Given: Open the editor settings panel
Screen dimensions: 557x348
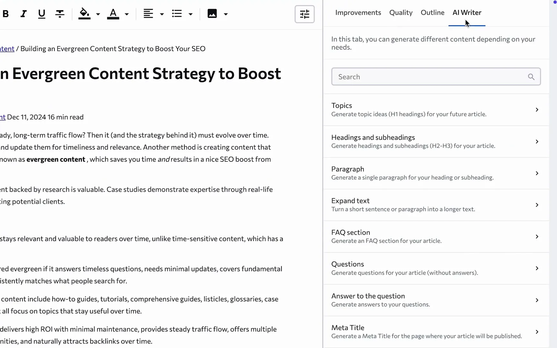Looking at the screenshot, I should (x=304, y=14).
